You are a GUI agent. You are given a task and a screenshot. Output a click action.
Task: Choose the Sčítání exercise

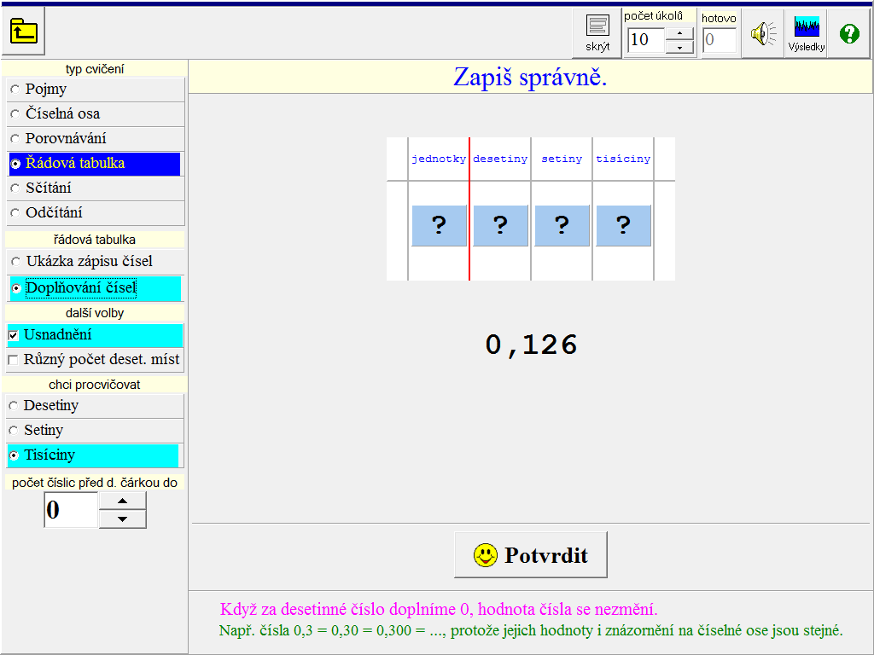point(96,188)
